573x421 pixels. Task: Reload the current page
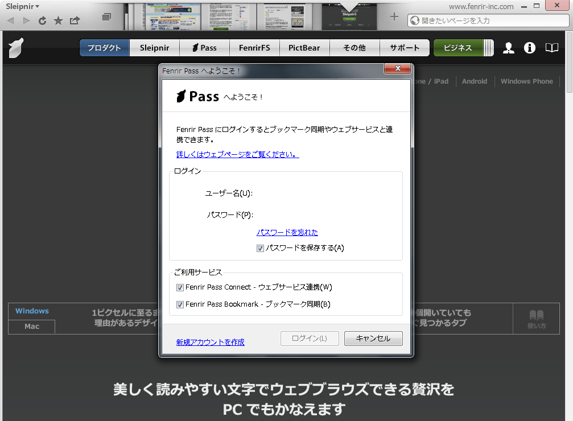[42, 21]
